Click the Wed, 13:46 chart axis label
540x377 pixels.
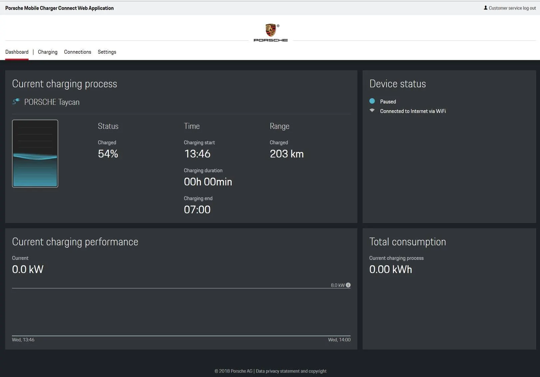coord(23,340)
